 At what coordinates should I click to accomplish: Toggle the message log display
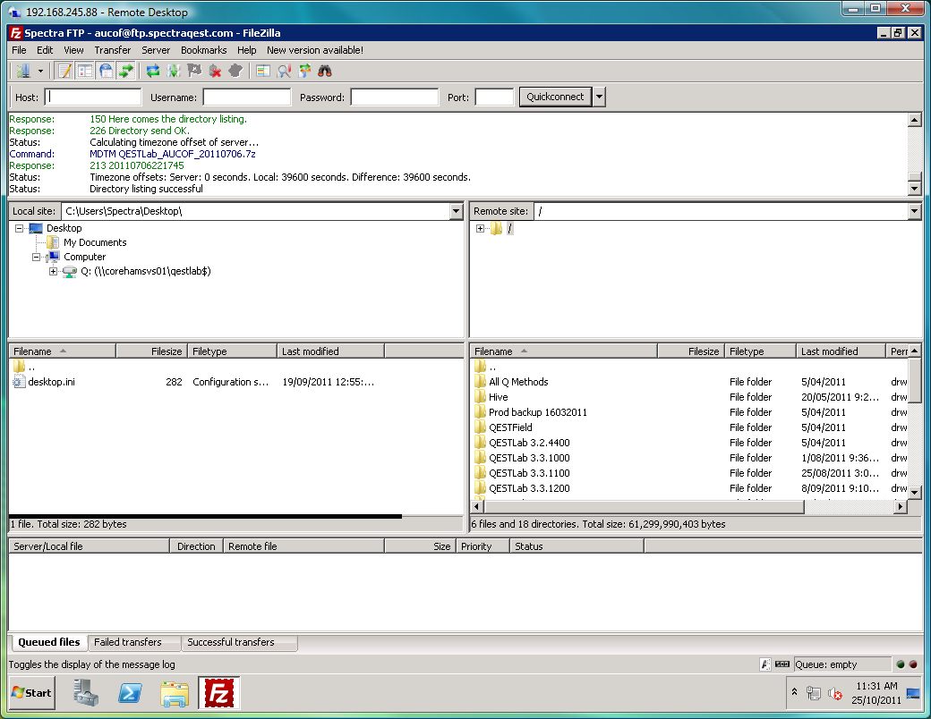[x=64, y=71]
